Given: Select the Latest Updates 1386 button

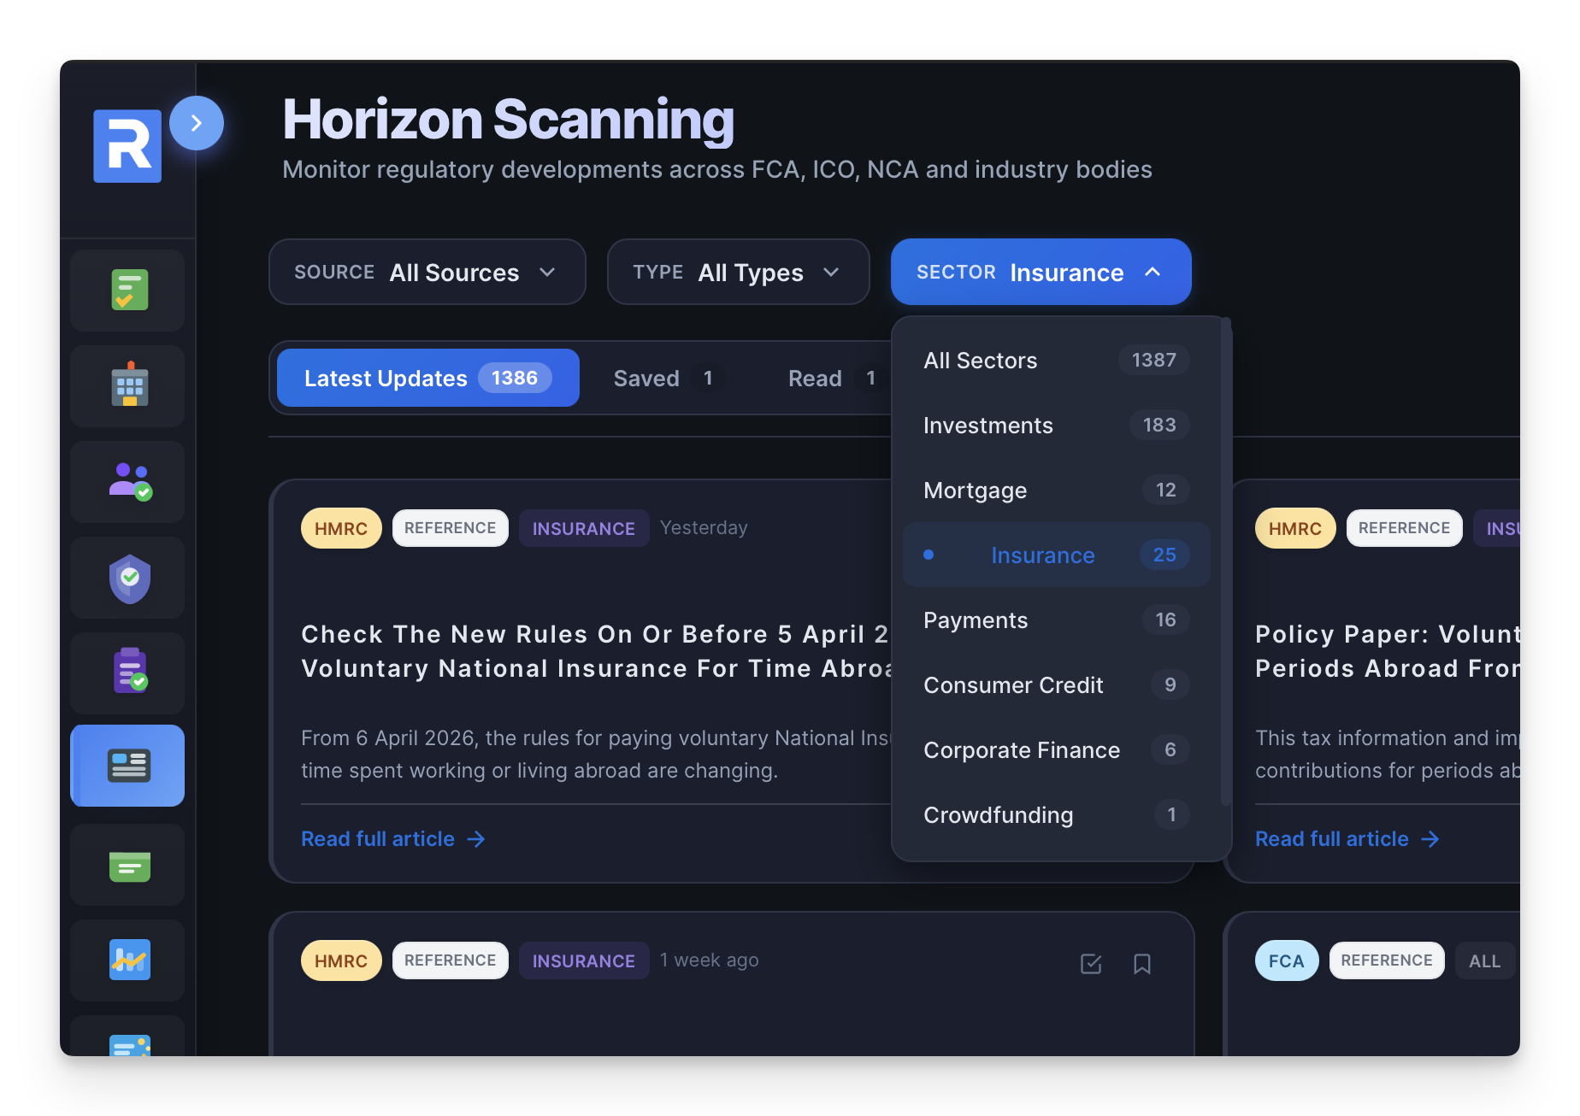Looking at the screenshot, I should pos(427,378).
